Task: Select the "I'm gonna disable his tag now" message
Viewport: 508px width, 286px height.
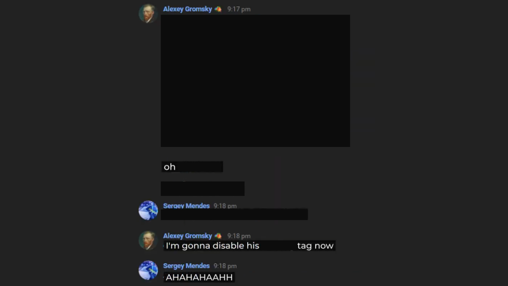Action: [249, 245]
